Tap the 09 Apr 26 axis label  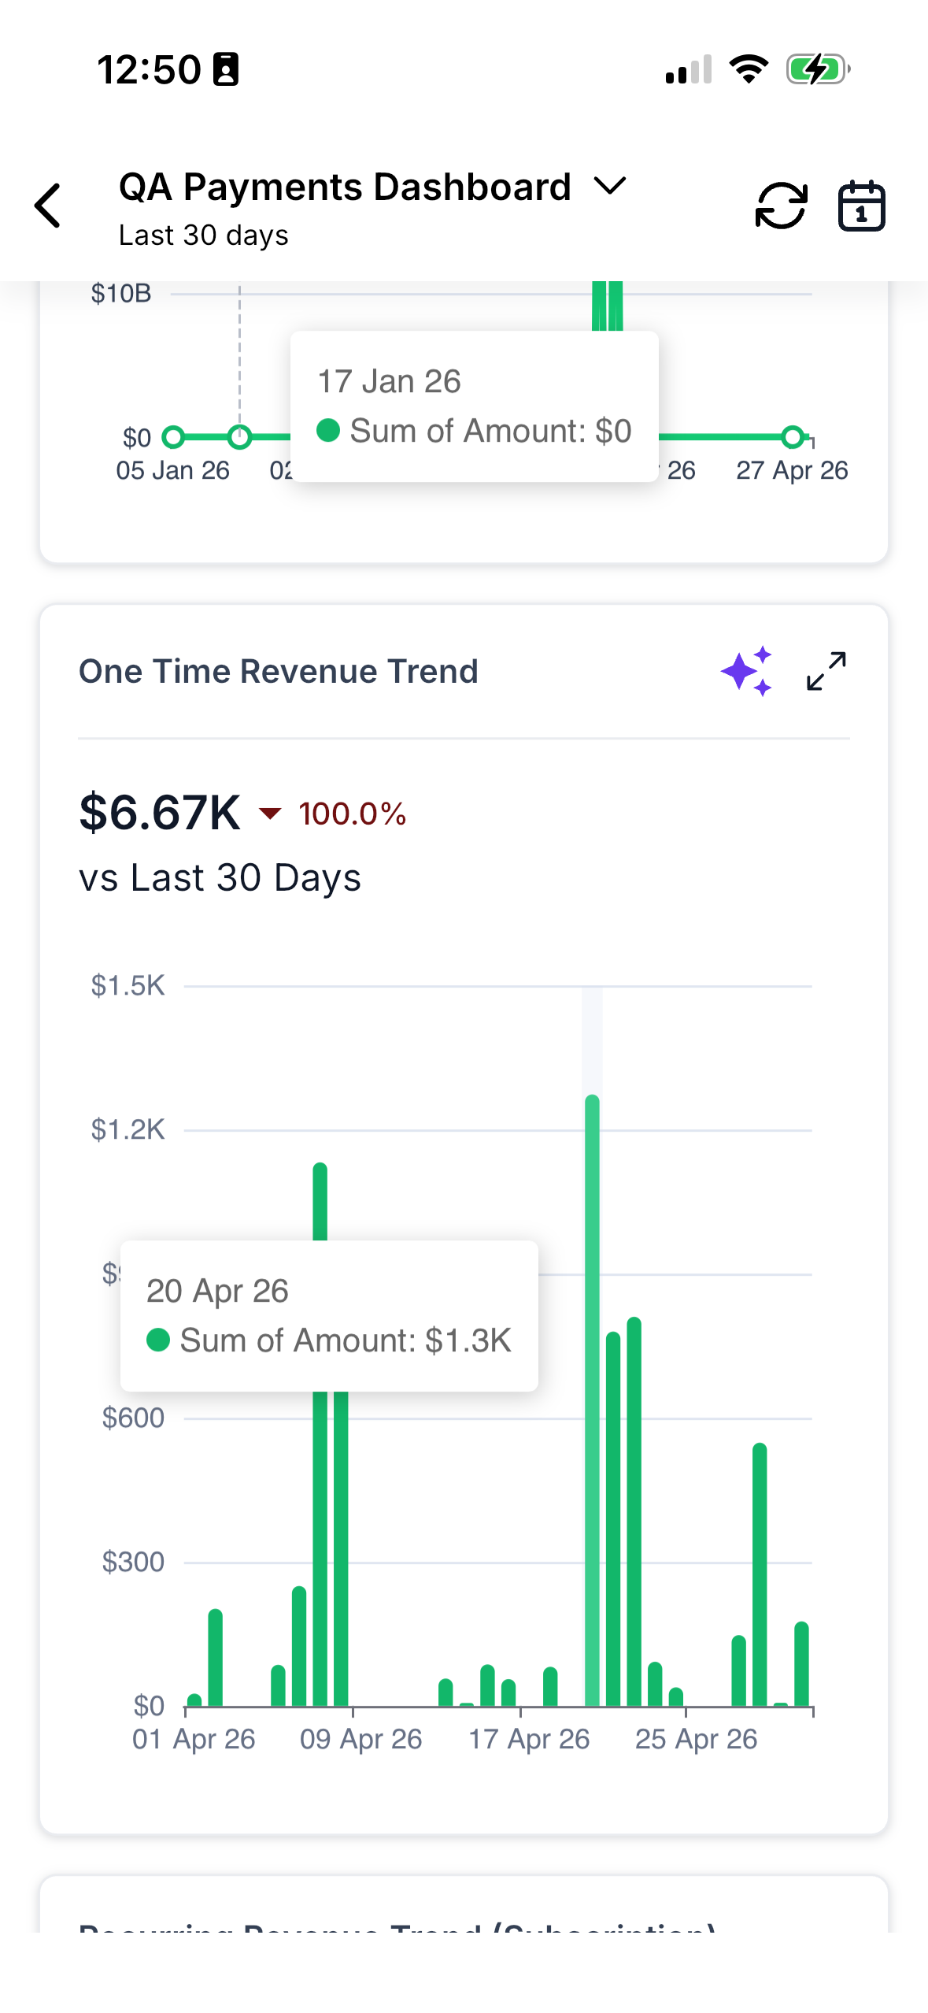point(360,1739)
